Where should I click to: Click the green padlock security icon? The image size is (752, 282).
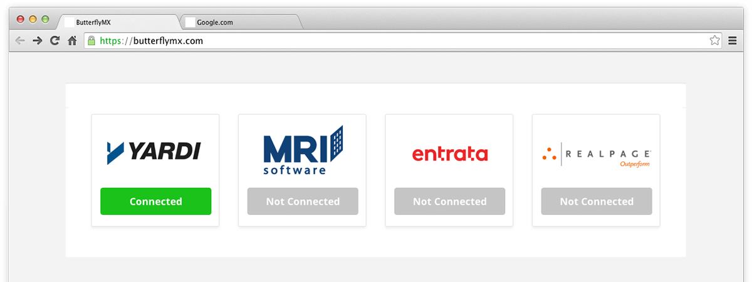pyautogui.click(x=91, y=41)
